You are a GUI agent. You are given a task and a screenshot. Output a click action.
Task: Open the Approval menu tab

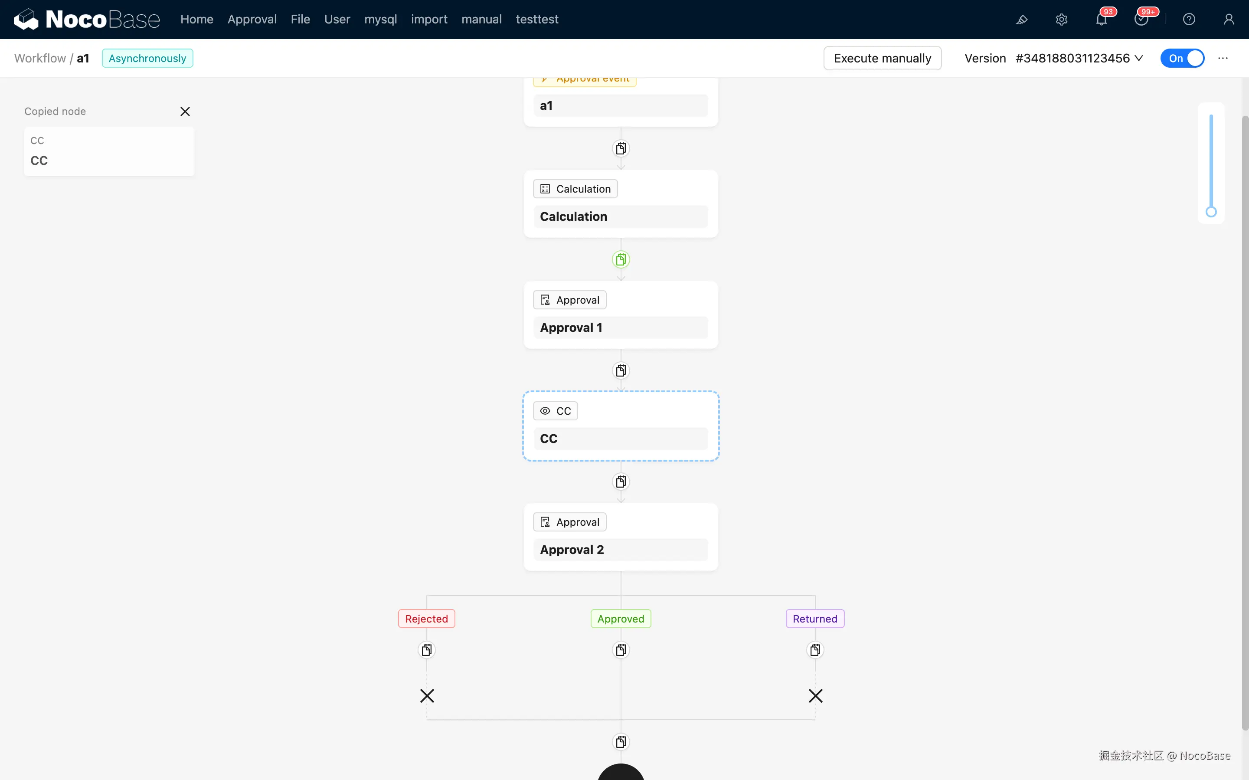click(x=252, y=20)
